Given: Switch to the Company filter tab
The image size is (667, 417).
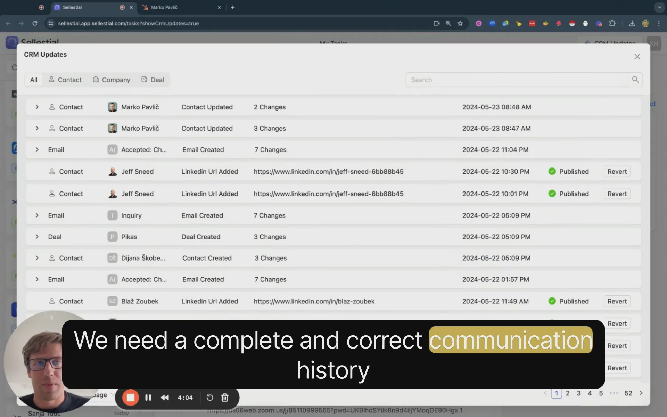Looking at the screenshot, I should (112, 80).
